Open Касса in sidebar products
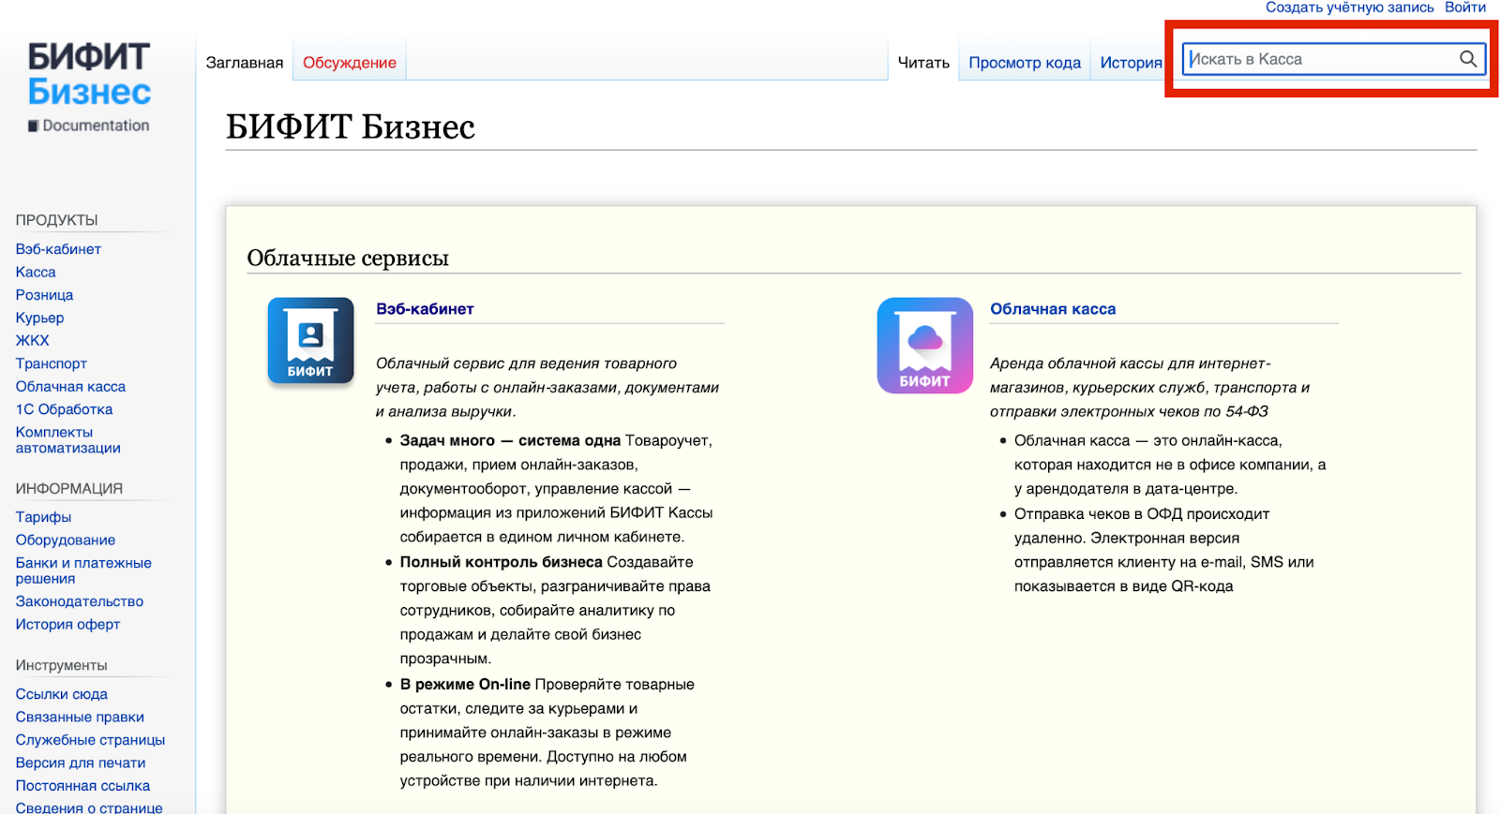The image size is (1500, 814). coord(36,272)
